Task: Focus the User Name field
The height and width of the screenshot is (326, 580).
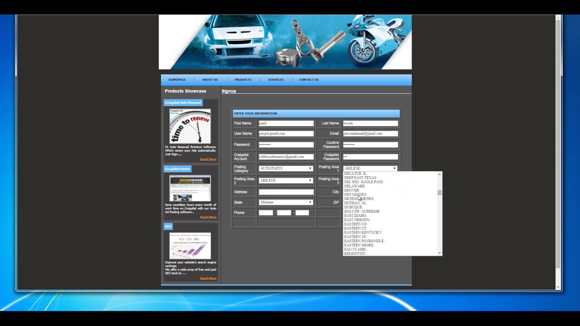Action: 286,134
